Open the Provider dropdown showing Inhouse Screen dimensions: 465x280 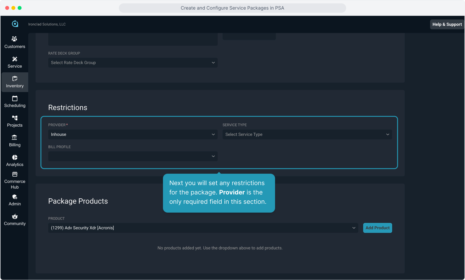pos(133,135)
